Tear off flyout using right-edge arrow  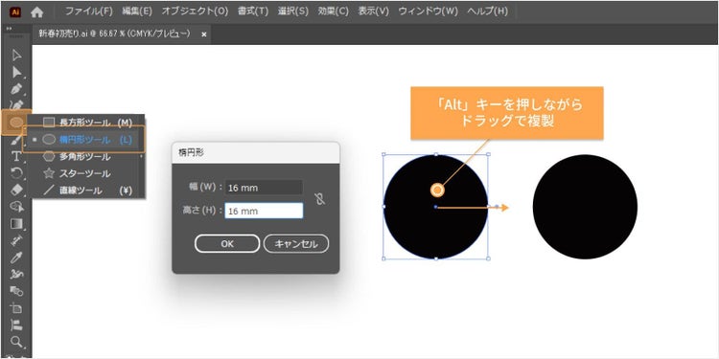(x=141, y=157)
